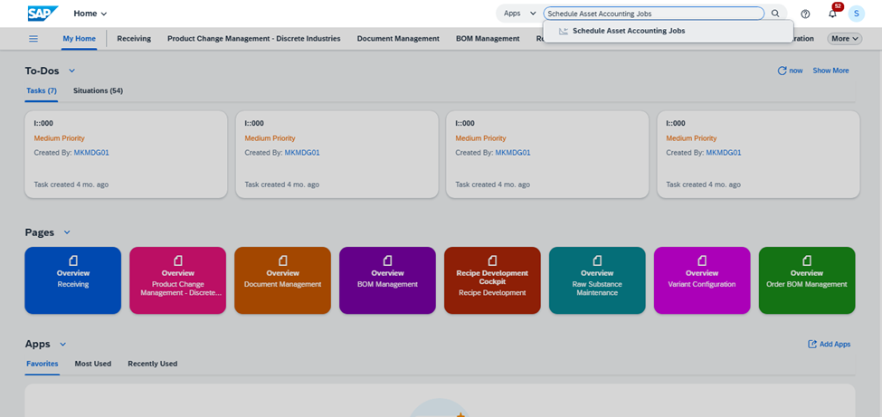The image size is (882, 417).
Task: Open the hamburger navigation menu icon
Action: tap(33, 38)
